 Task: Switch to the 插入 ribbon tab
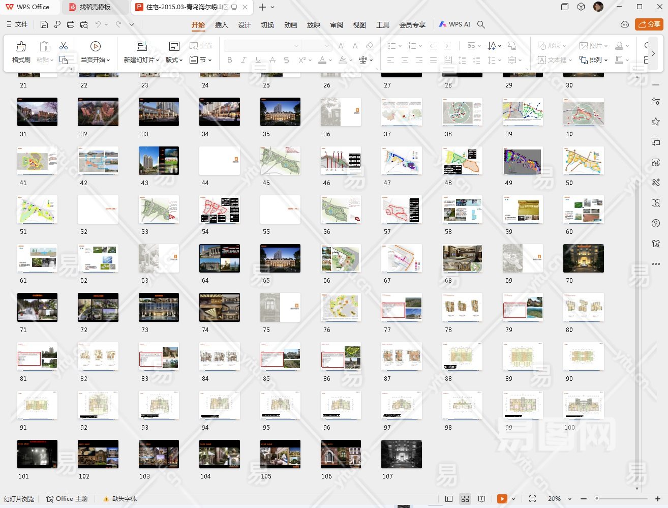[221, 25]
